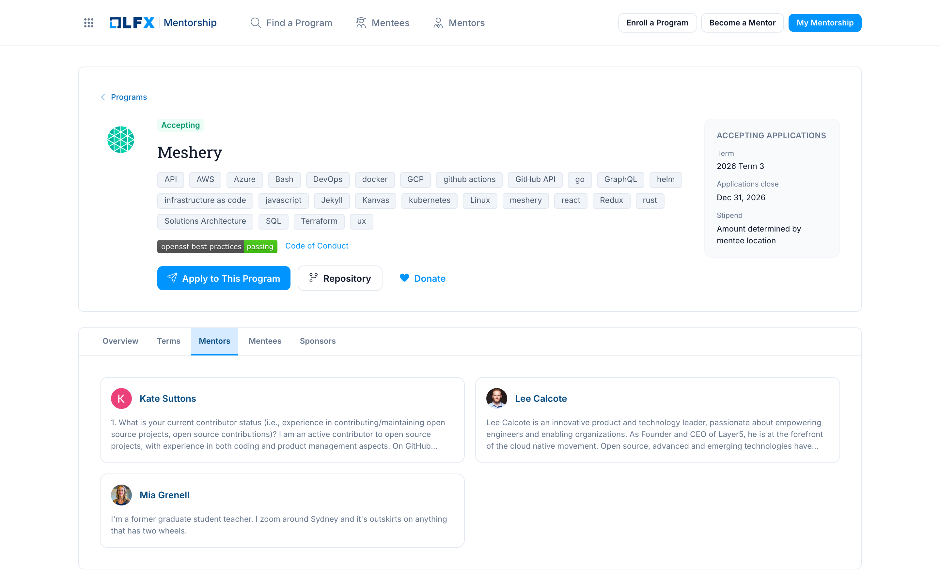Viewport: 940px width, 587px height.
Task: Open Kate Suttons' name link
Action: 168,398
